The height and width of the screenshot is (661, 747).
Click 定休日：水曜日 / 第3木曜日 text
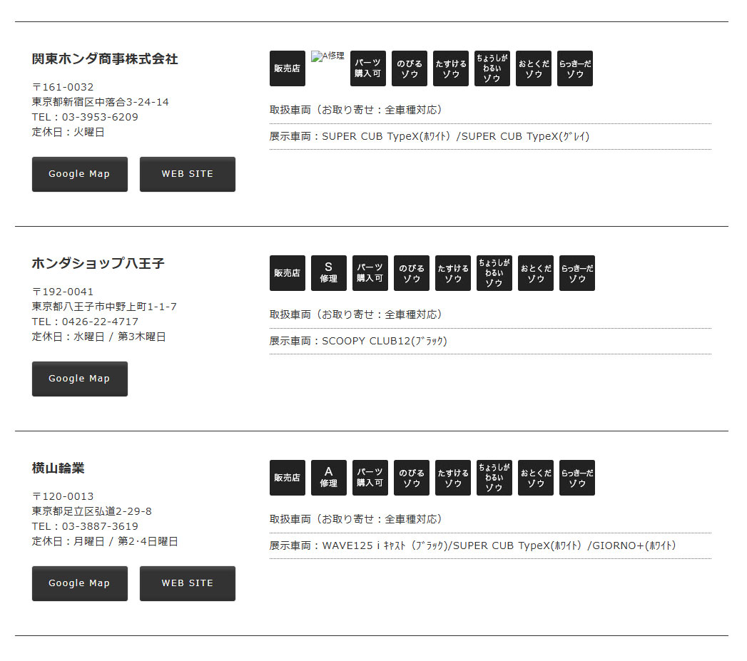click(x=99, y=337)
